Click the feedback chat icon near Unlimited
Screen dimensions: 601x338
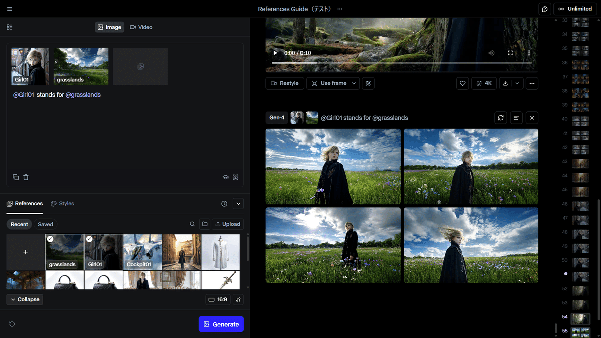(545, 9)
